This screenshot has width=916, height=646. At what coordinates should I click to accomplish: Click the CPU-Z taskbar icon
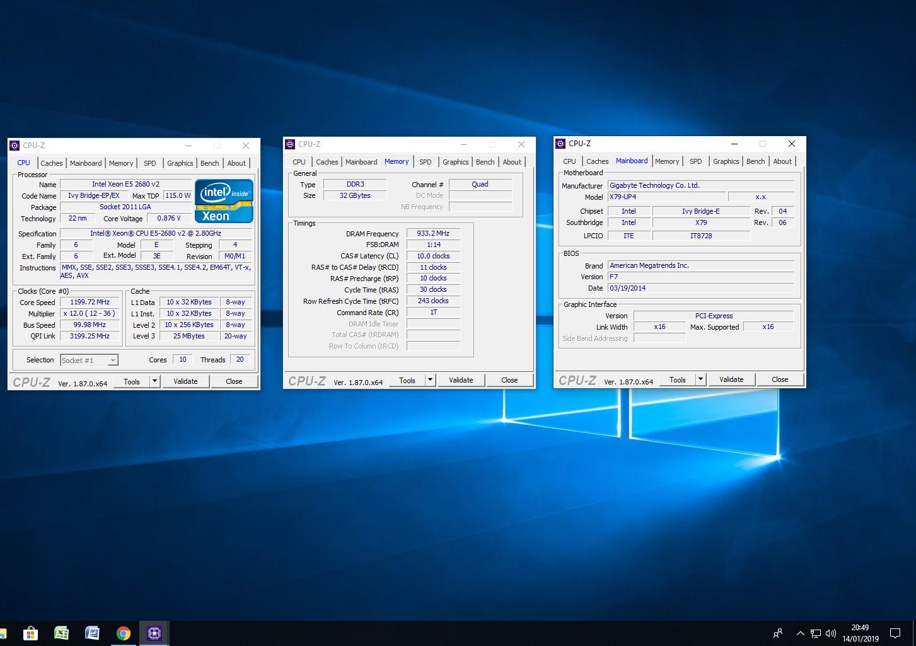(154, 633)
